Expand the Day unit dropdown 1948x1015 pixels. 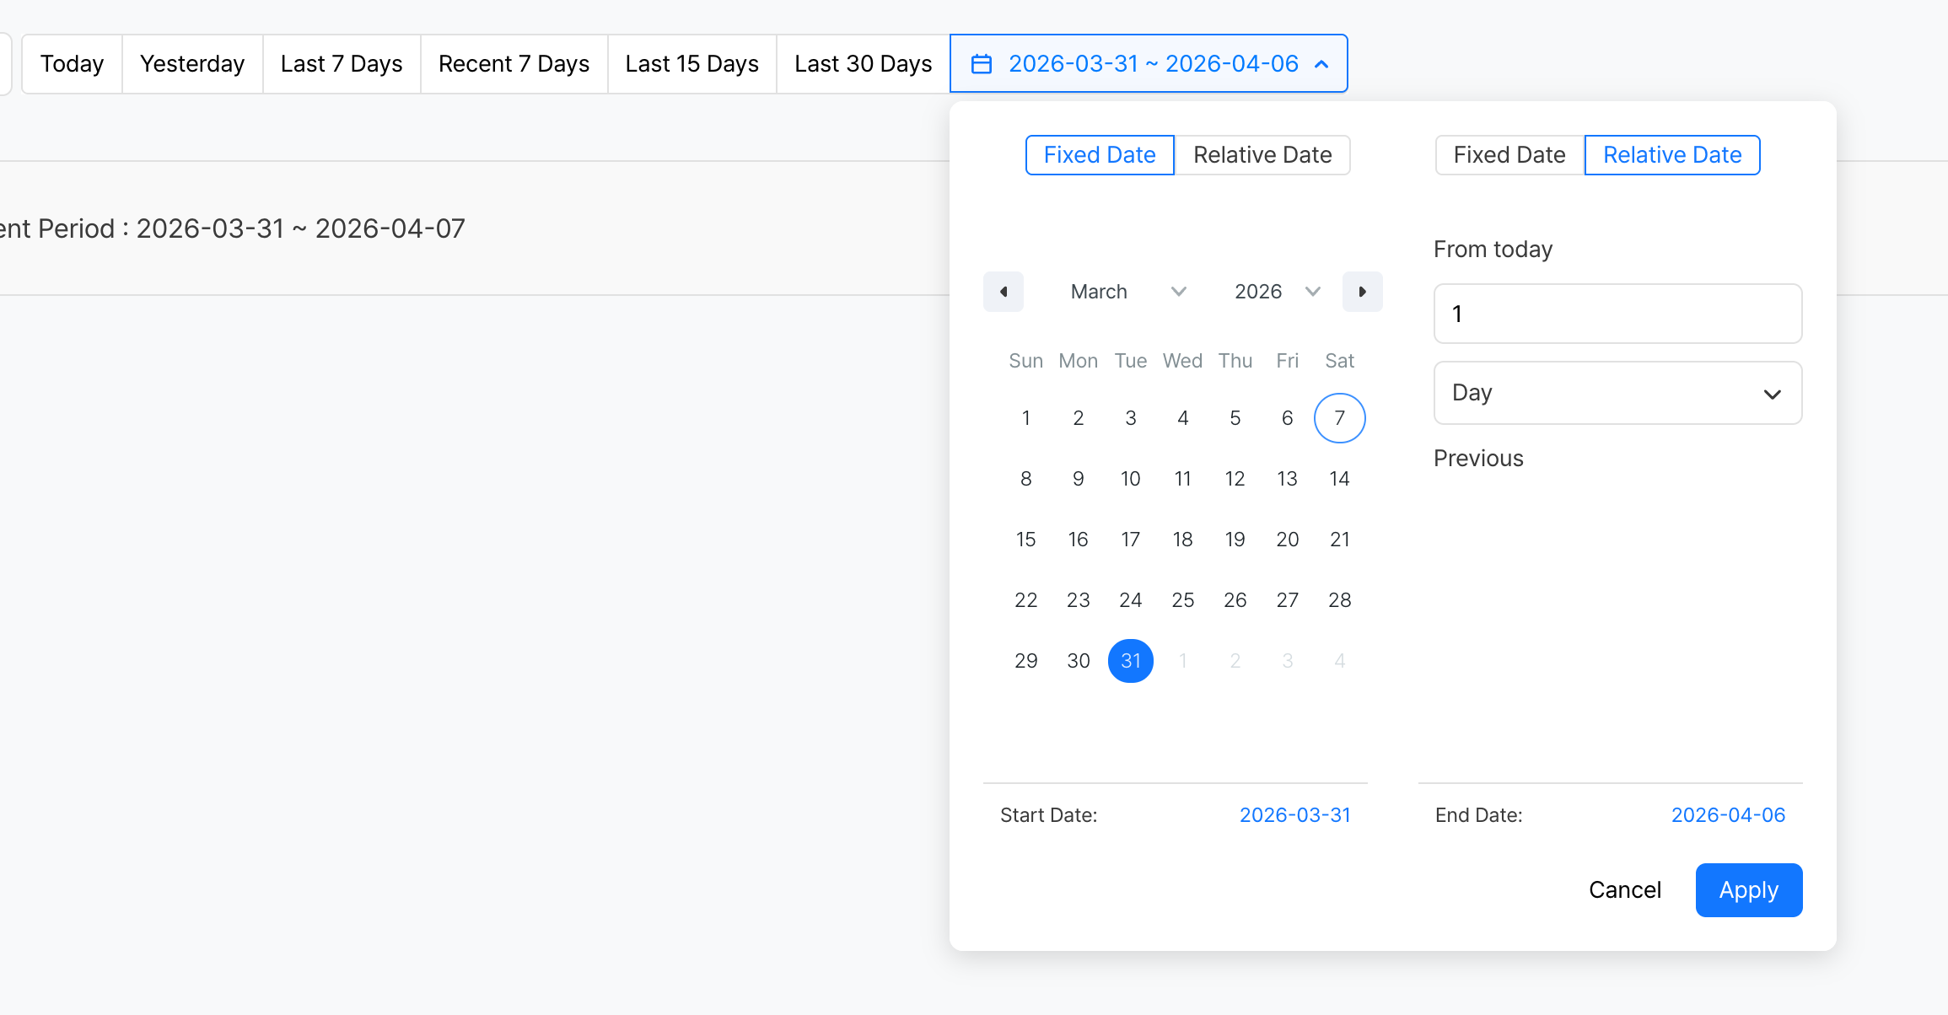click(x=1617, y=393)
